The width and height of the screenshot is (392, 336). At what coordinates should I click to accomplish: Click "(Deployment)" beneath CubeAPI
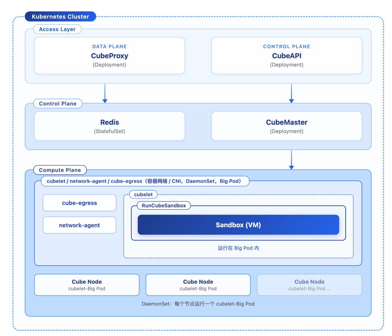287,65
